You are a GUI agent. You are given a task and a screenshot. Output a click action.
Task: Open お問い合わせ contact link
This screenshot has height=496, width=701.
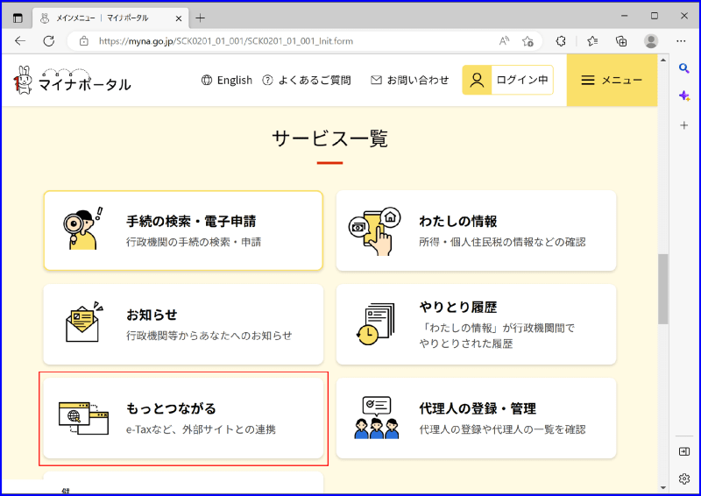pyautogui.click(x=410, y=80)
